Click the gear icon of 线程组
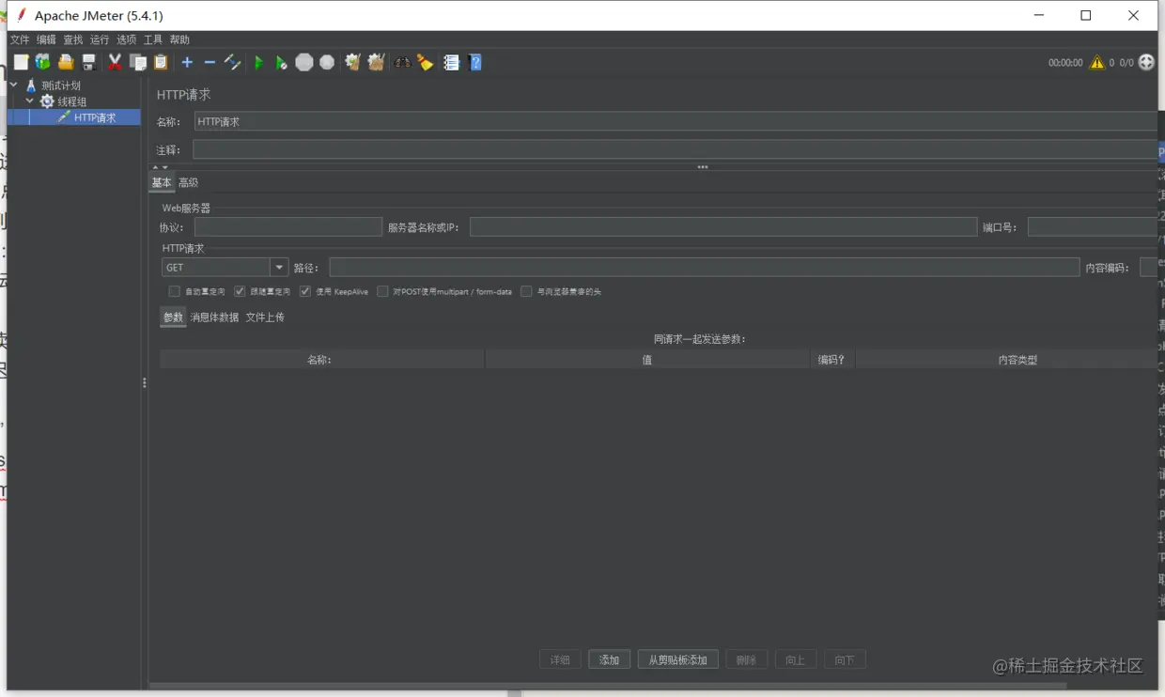The height and width of the screenshot is (697, 1165). pyautogui.click(x=47, y=101)
